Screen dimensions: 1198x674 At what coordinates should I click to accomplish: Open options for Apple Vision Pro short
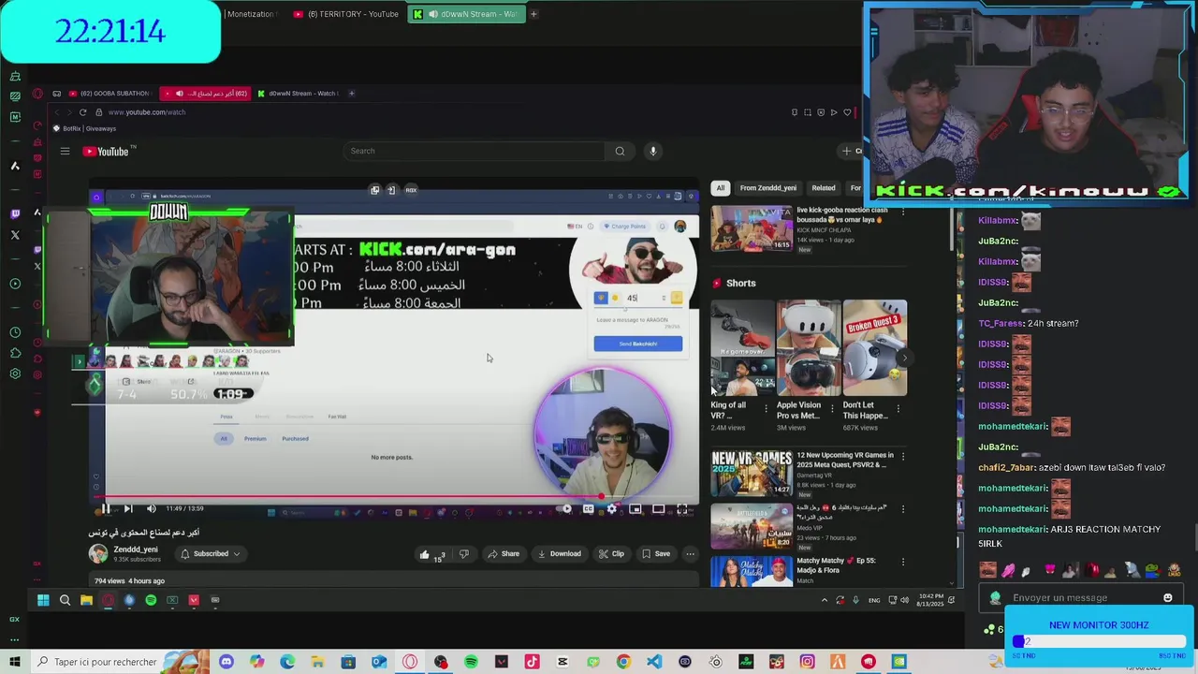(x=832, y=409)
